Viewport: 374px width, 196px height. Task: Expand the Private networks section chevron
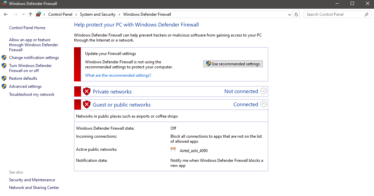[x=264, y=91]
